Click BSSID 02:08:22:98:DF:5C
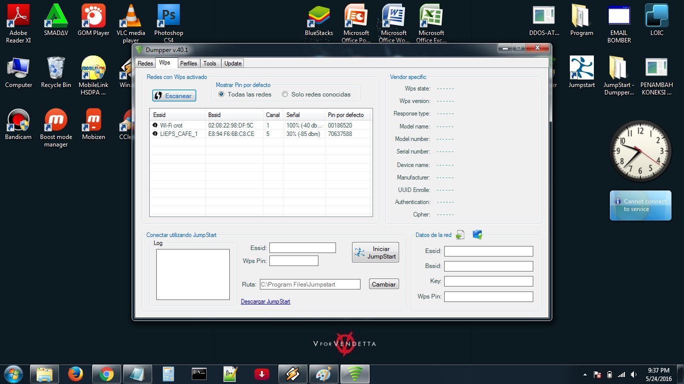Image resolution: width=684 pixels, height=384 pixels. pyautogui.click(x=231, y=125)
